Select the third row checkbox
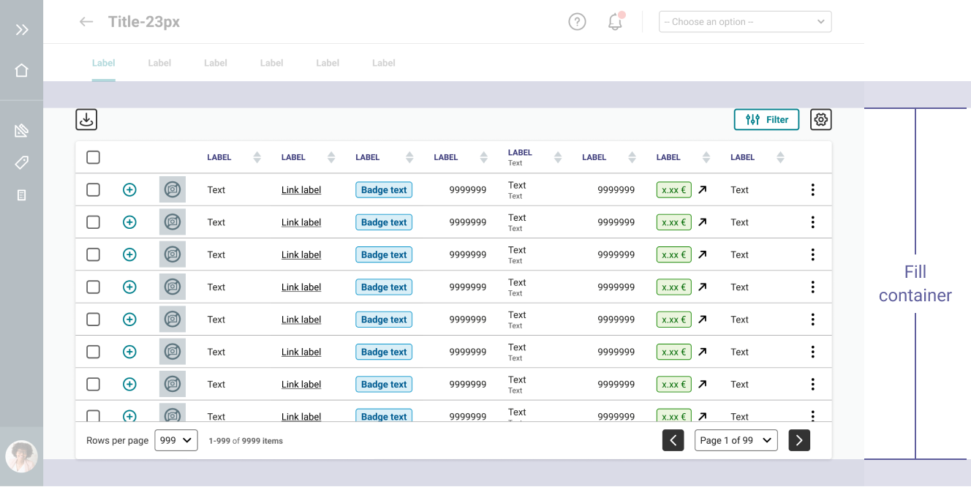The width and height of the screenshot is (971, 487). pyautogui.click(x=93, y=254)
